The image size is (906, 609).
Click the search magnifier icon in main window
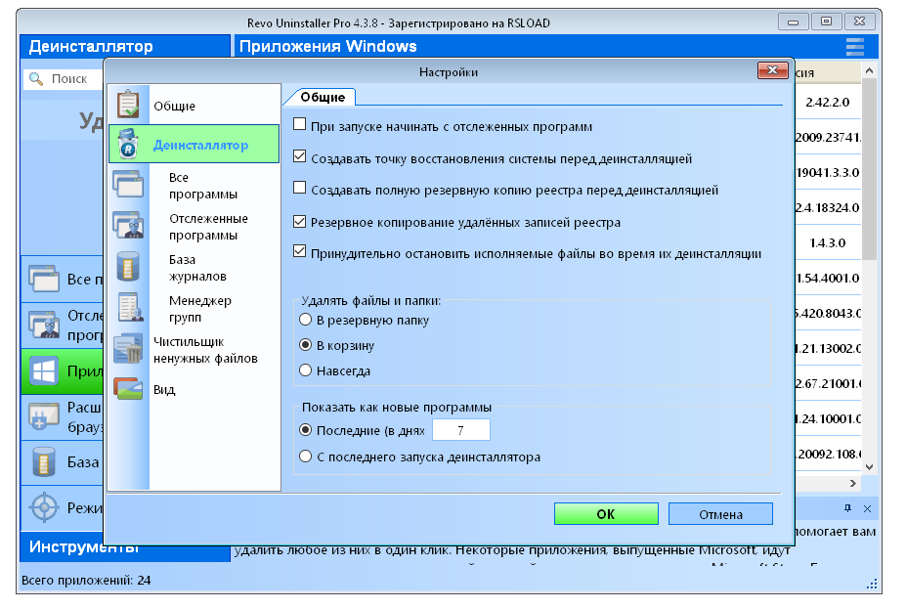(x=36, y=78)
